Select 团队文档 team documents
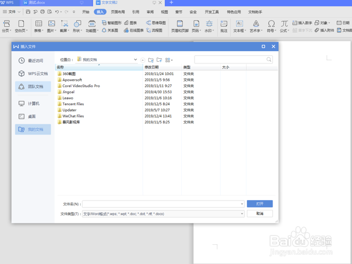Viewport: 352px width, 264px height. tap(33, 87)
